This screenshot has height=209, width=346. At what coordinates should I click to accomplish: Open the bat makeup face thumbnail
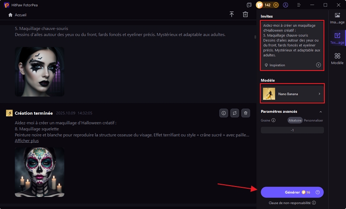(39, 71)
